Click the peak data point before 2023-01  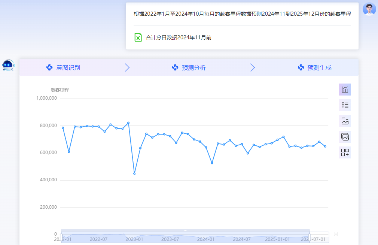tap(128, 123)
